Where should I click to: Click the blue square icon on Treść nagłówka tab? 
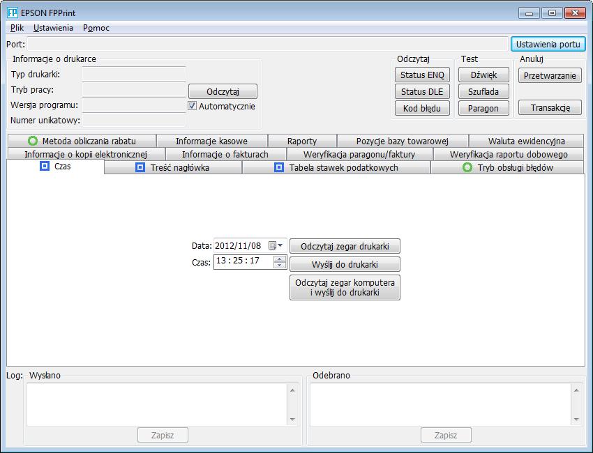point(140,167)
